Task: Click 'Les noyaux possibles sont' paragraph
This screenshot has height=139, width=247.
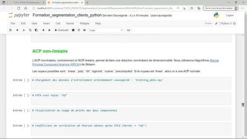Action: tap(116, 71)
